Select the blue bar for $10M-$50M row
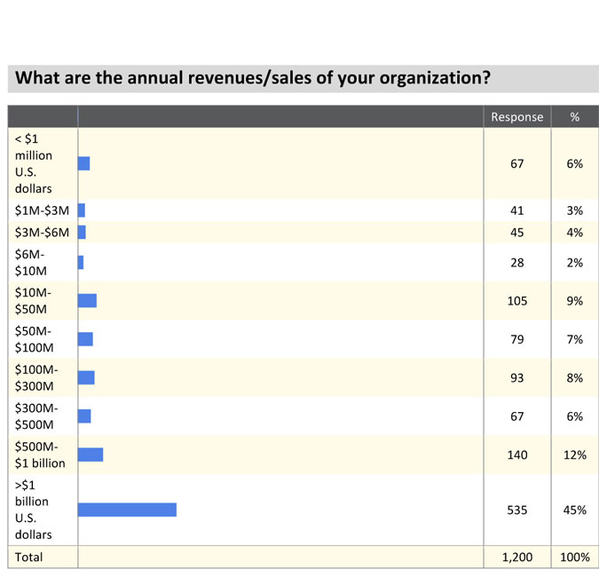The image size is (599, 586). pos(87,301)
